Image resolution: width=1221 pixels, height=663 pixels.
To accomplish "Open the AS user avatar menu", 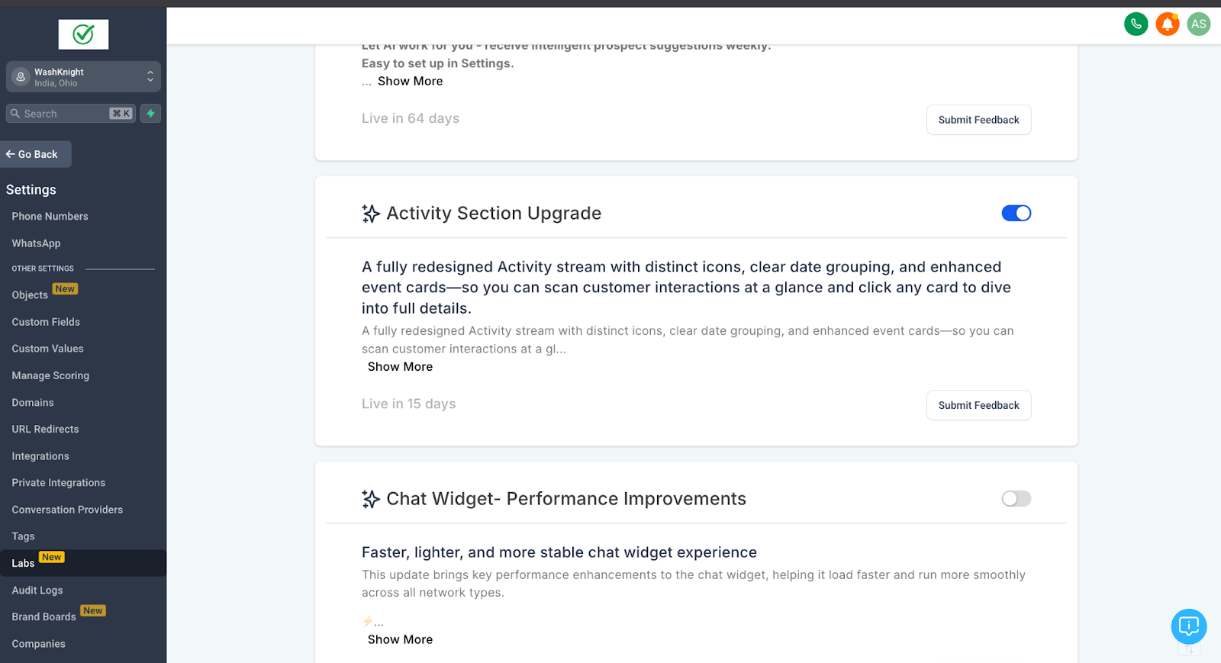I will click(1199, 24).
